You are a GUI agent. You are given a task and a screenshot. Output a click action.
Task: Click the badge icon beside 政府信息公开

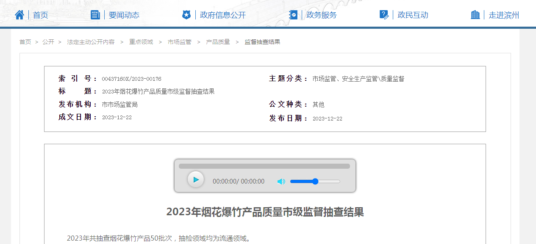click(x=186, y=15)
